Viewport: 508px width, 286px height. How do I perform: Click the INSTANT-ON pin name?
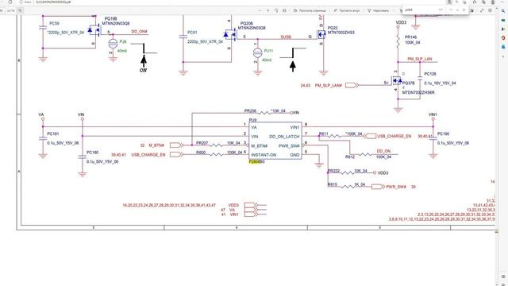(x=264, y=155)
